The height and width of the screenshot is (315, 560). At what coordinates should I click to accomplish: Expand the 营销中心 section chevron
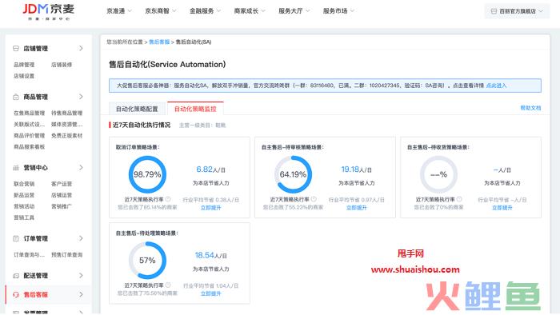(x=81, y=168)
